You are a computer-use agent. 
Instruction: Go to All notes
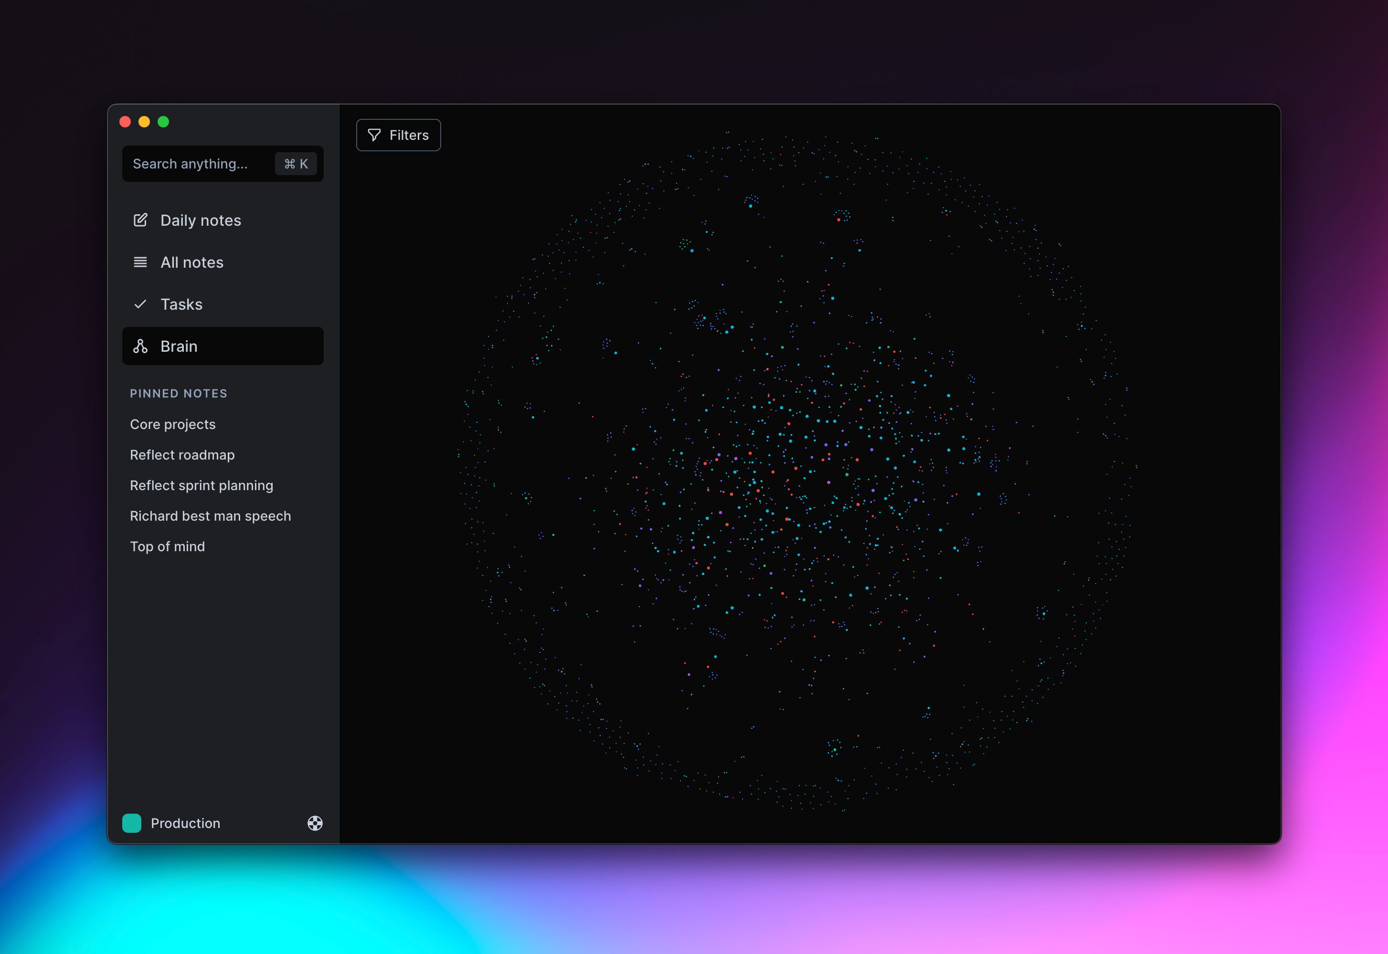[223, 262]
